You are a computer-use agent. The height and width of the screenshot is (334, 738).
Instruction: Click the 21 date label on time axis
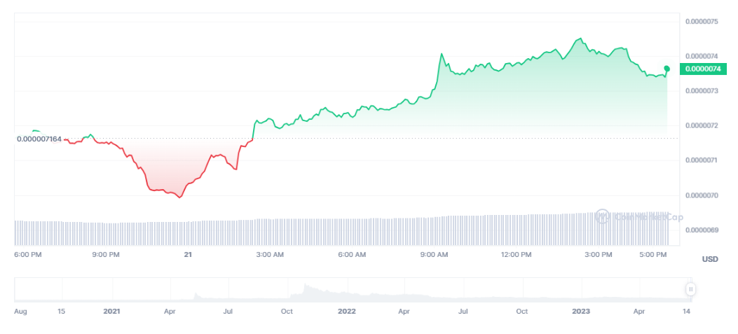pos(188,255)
